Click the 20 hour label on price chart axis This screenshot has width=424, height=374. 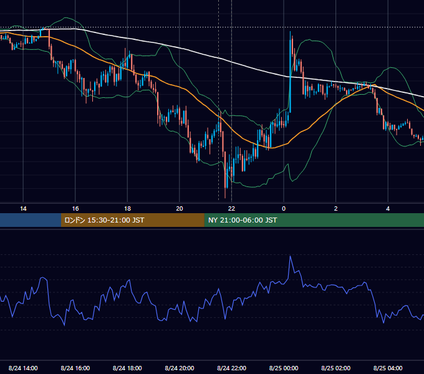(x=180, y=209)
